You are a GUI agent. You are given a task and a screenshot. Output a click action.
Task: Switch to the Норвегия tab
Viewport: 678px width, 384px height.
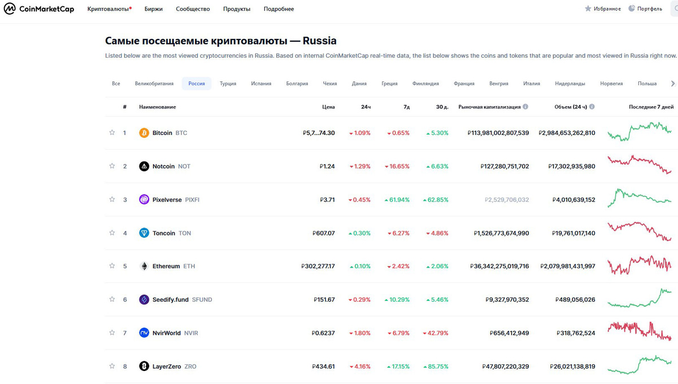pyautogui.click(x=611, y=84)
